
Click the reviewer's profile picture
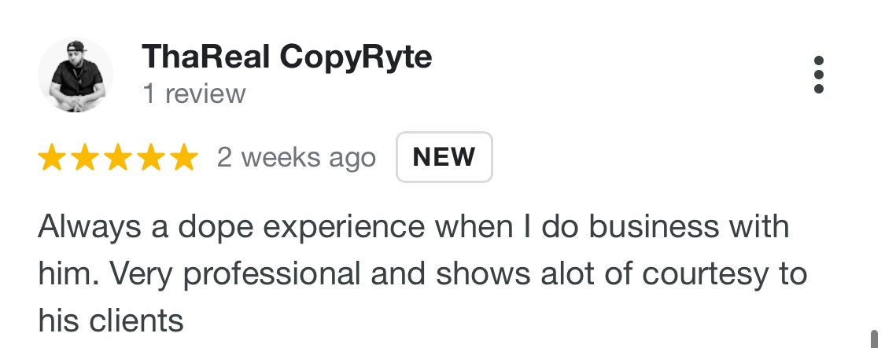pos(76,75)
